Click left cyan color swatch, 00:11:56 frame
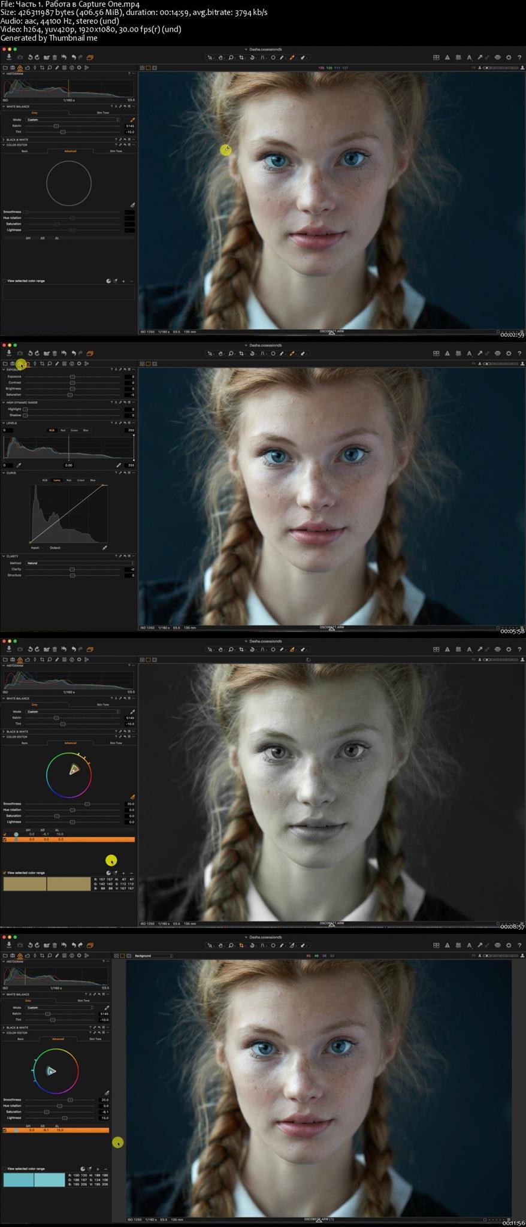The image size is (526, 1227). pyautogui.click(x=19, y=1180)
